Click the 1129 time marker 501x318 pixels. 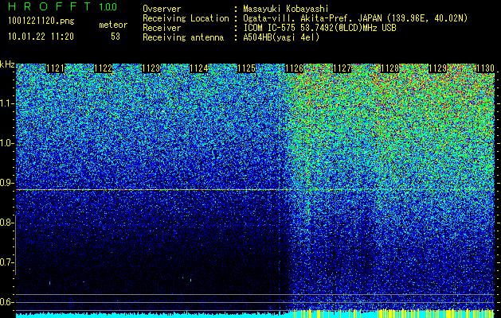tap(438, 68)
